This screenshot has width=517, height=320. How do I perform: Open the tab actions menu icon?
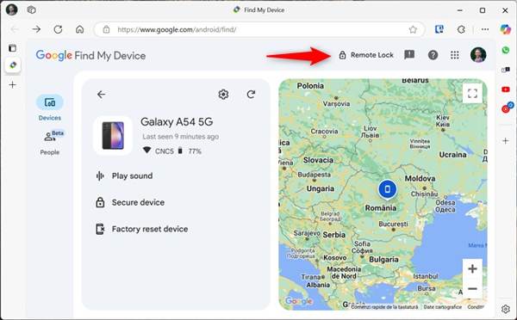click(x=12, y=48)
